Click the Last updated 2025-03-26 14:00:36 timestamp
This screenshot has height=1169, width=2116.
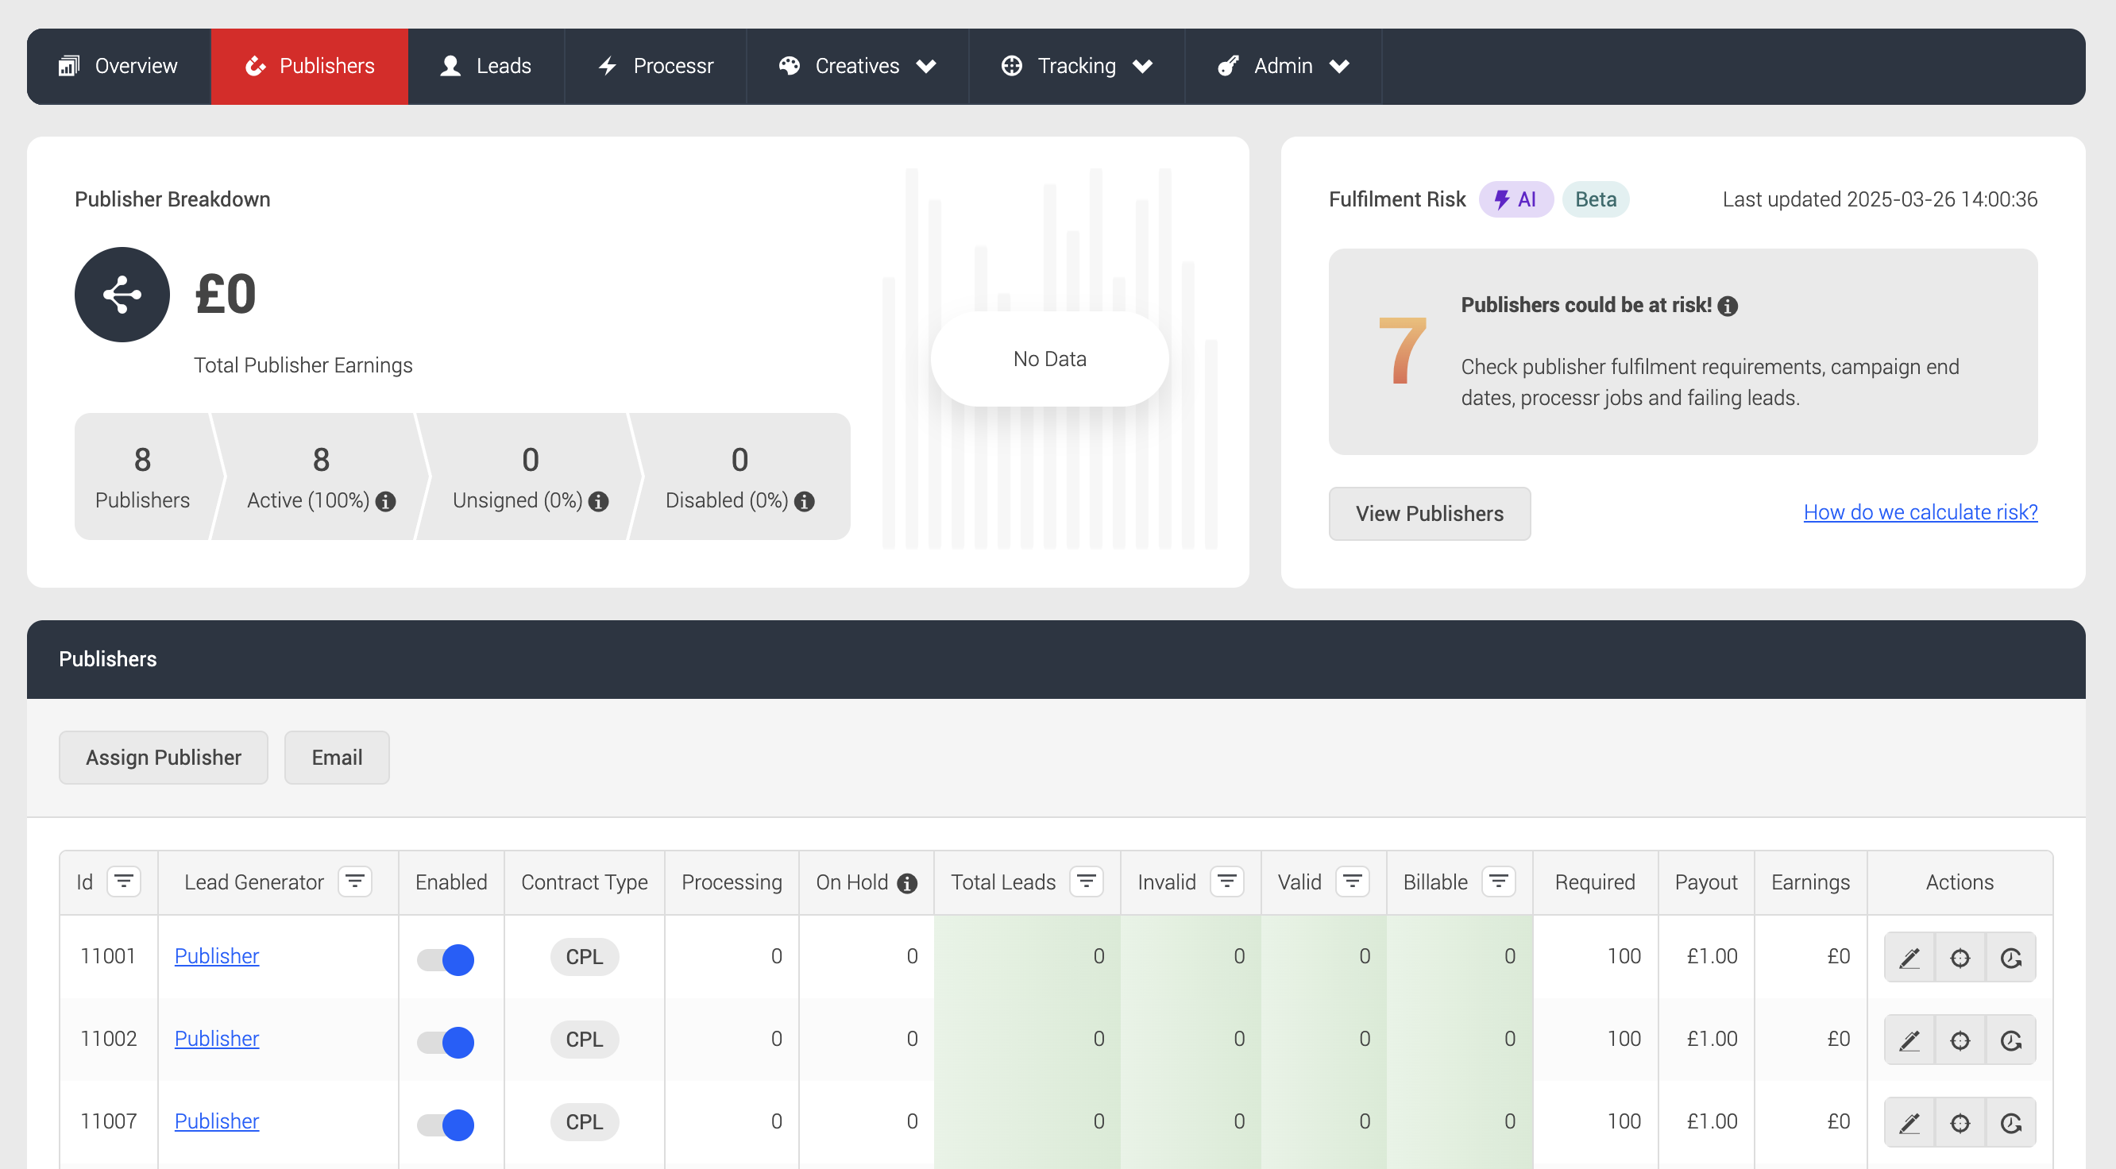[1879, 199]
